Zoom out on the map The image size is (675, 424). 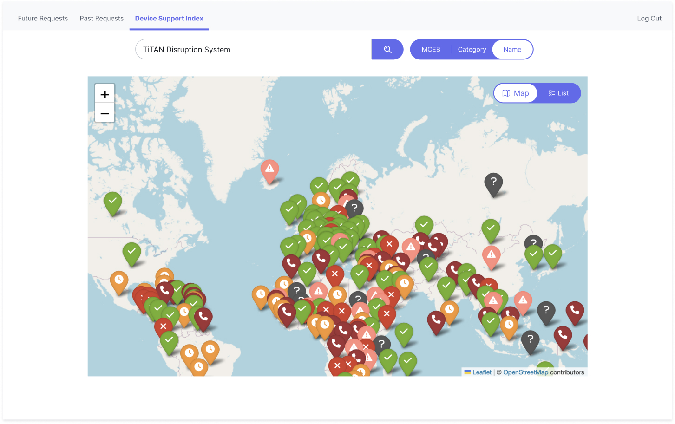click(105, 114)
